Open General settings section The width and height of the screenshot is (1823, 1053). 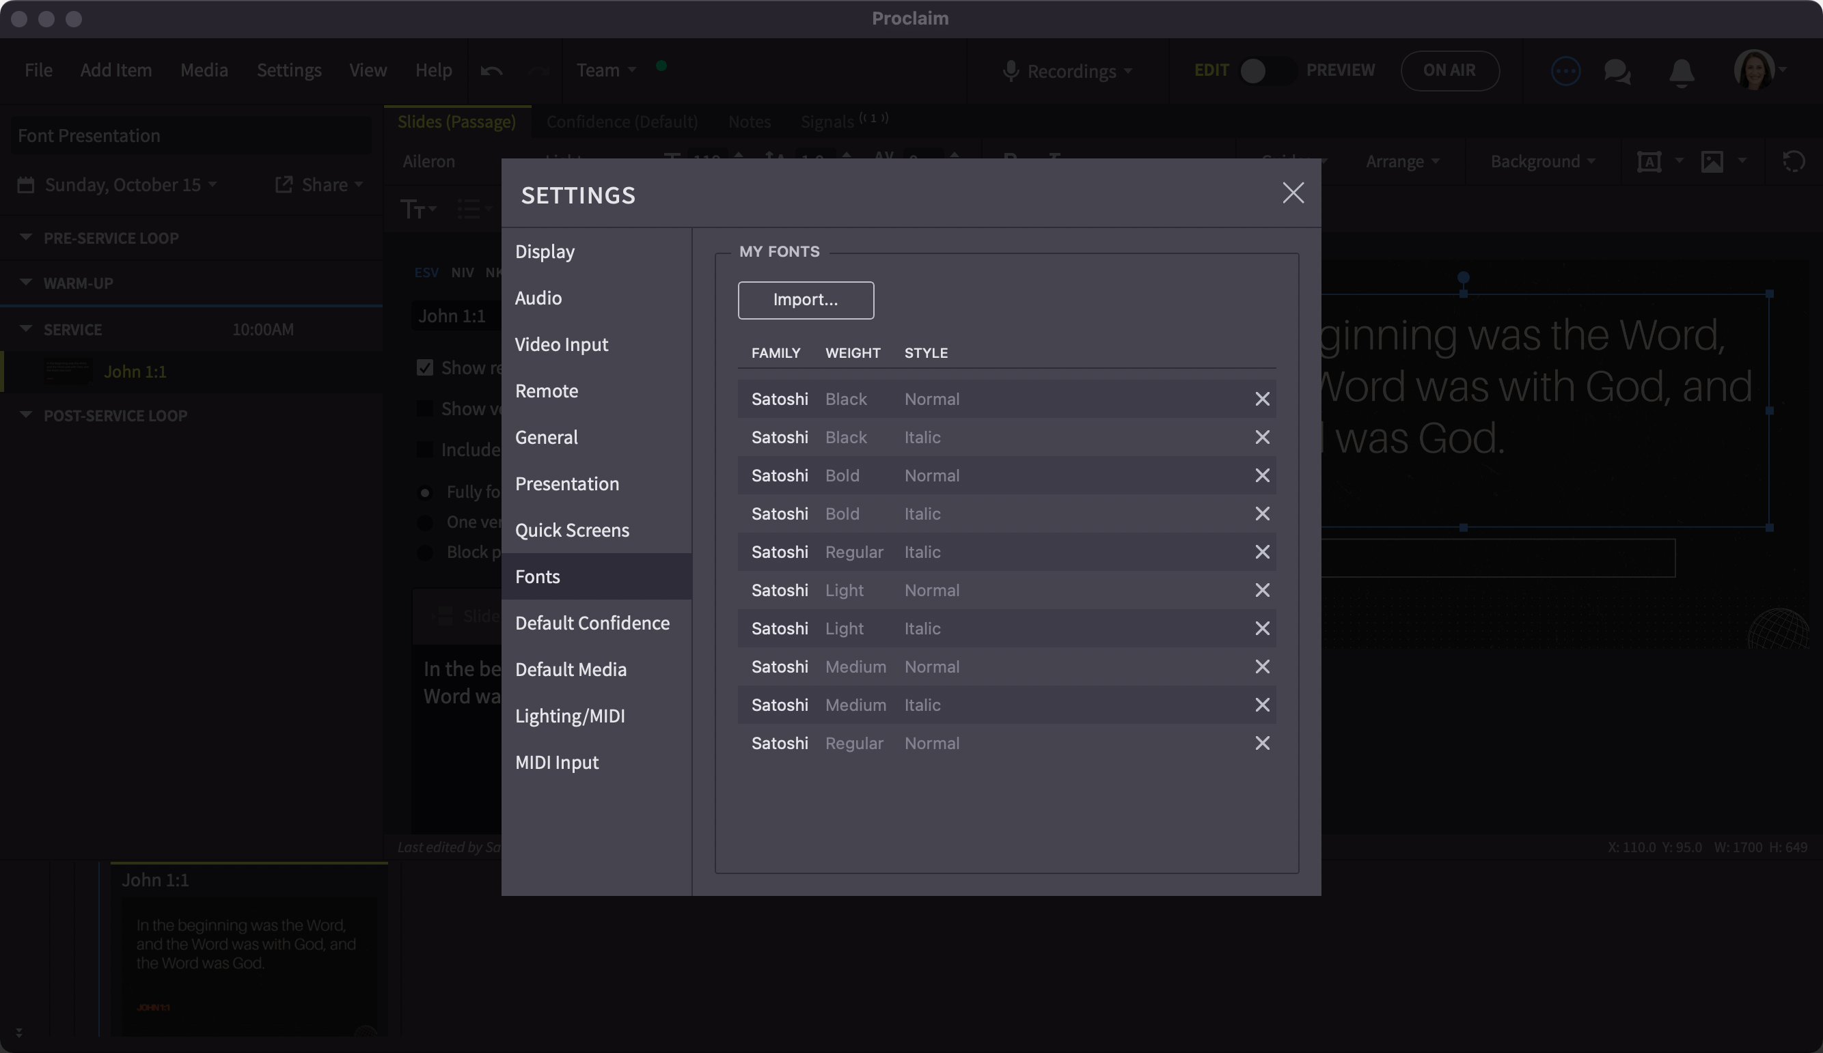597,438
